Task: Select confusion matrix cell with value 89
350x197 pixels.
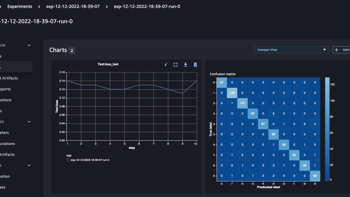Action: pos(274,134)
